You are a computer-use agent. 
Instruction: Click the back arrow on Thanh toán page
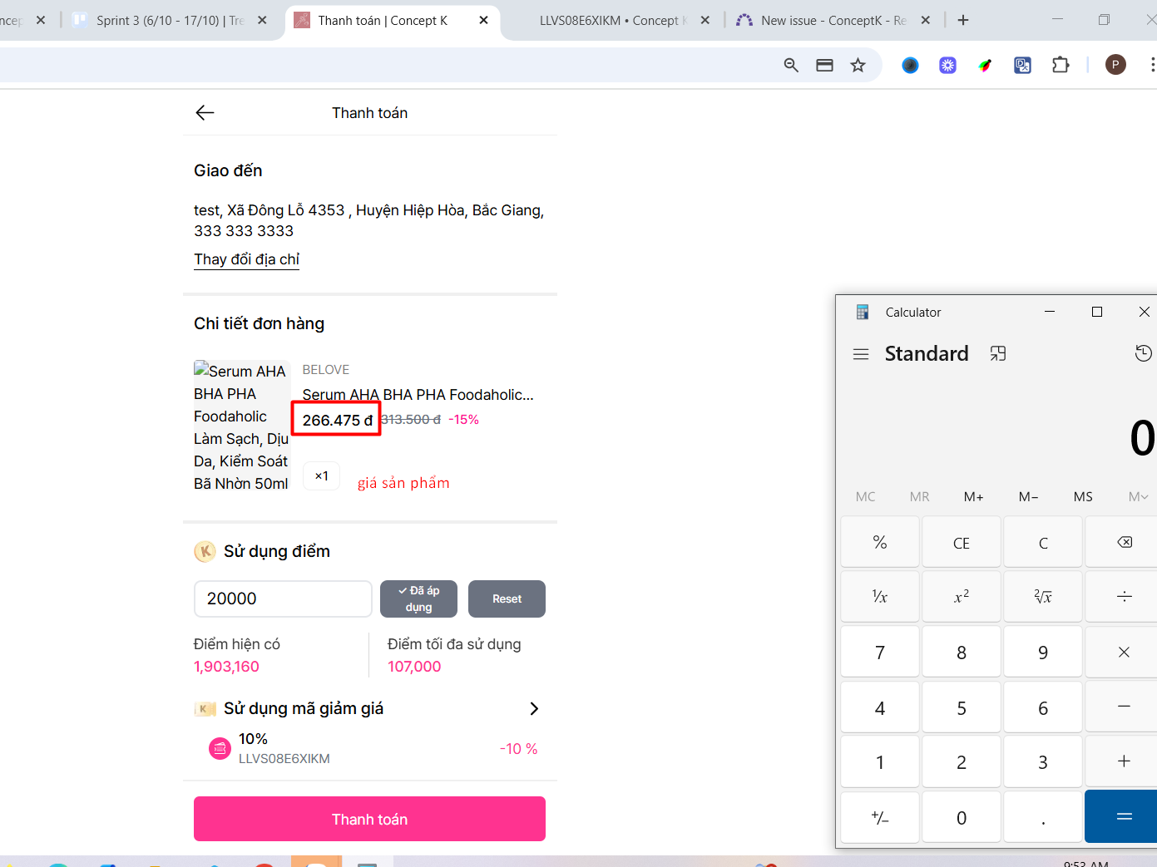tap(205, 113)
